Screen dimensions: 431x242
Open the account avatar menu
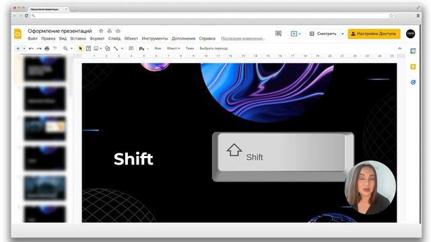[x=410, y=34]
